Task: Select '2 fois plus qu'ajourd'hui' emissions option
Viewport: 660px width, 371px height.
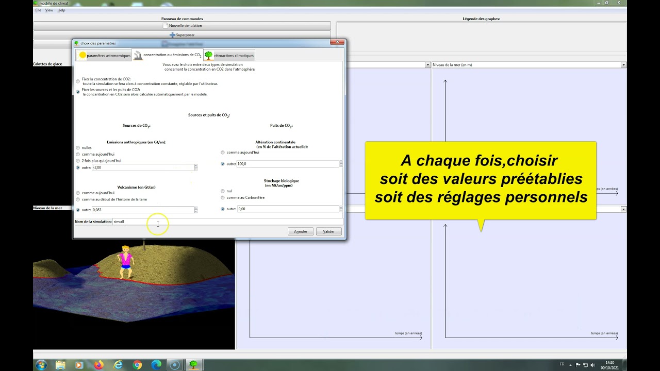Action: click(x=78, y=161)
